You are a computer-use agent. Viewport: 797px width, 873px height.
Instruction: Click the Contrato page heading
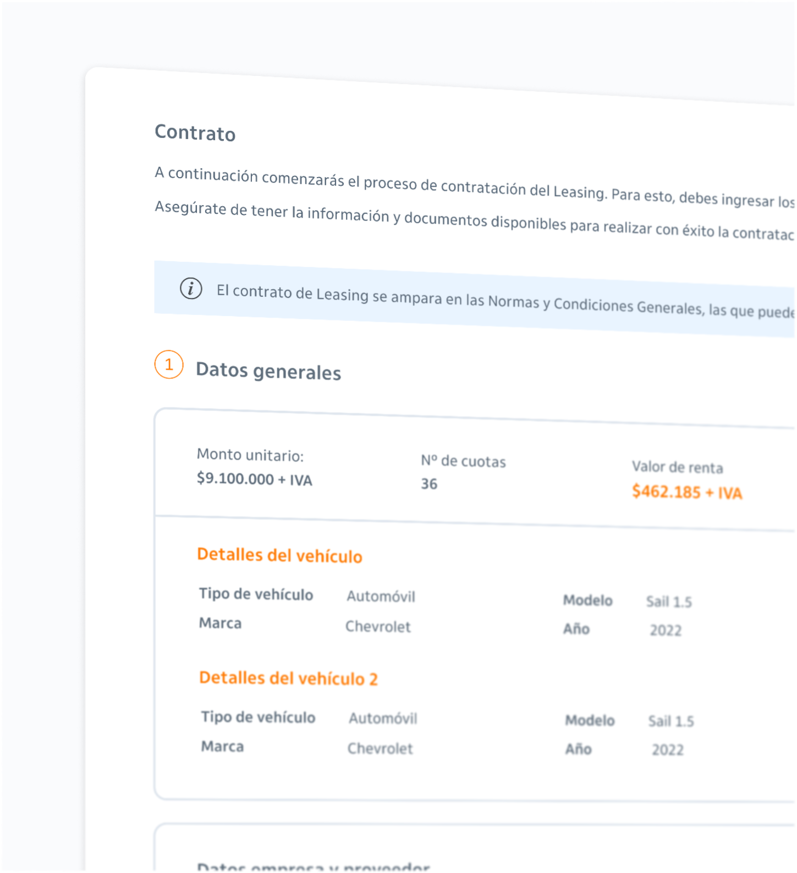[x=195, y=133]
